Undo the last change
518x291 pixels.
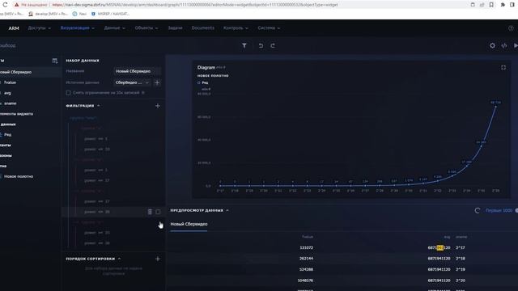[261, 45]
